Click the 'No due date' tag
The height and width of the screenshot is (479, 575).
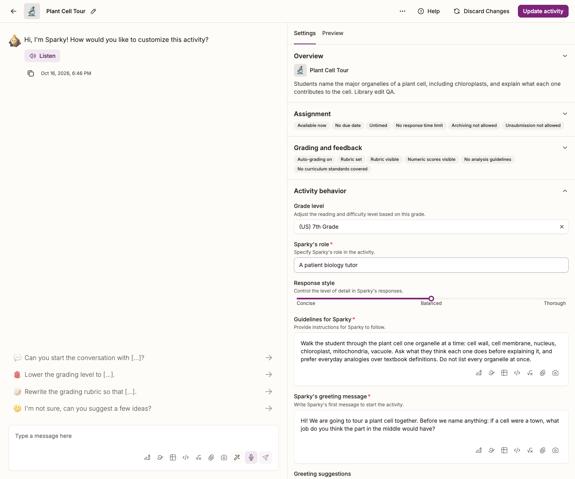pos(348,125)
